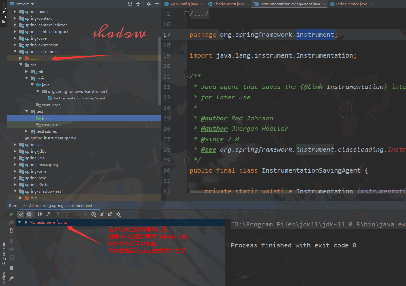The image size is (406, 286).
Task: Click 'Process finished with exit code 0' text
Action: 293,245
